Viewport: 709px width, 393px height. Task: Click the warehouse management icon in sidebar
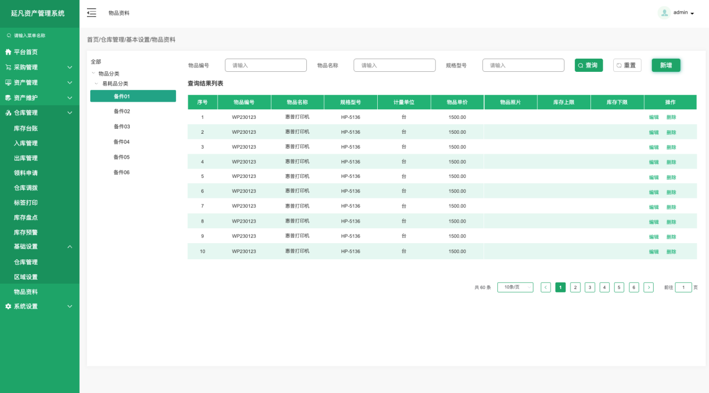(8, 113)
